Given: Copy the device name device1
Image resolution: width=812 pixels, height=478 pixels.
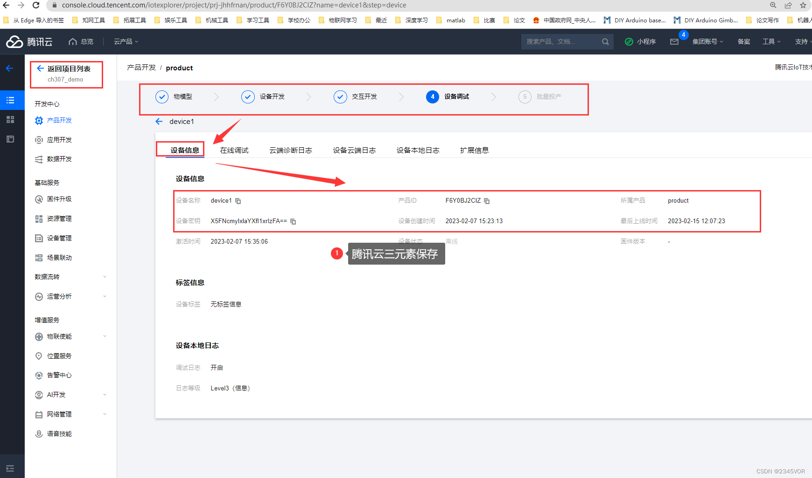Looking at the screenshot, I should [x=238, y=201].
